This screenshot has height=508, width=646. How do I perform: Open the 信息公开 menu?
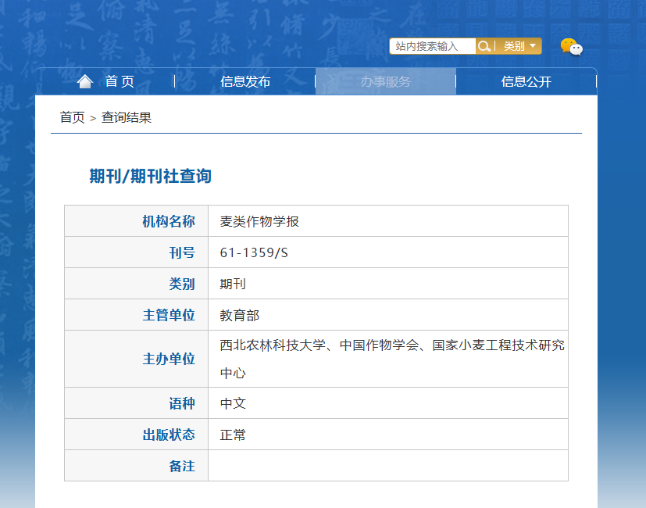click(x=526, y=81)
